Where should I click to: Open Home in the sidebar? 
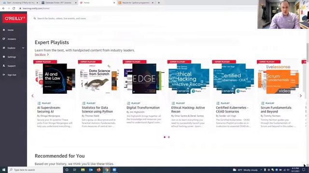point(11,30)
